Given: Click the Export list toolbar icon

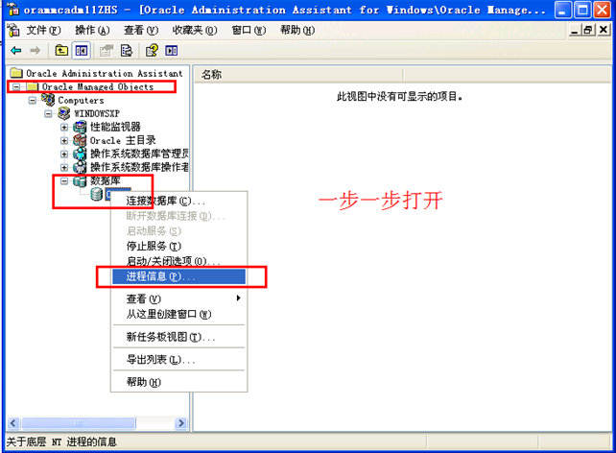Looking at the screenshot, I should tap(127, 50).
